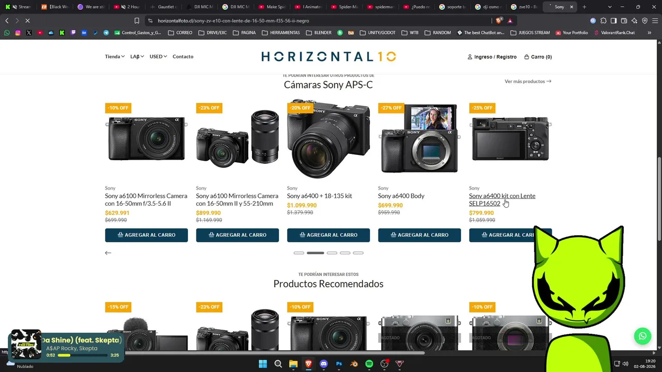Viewport: 662px width, 372px height.
Task: Open the Behance bookmark icon
Action: coord(84,33)
